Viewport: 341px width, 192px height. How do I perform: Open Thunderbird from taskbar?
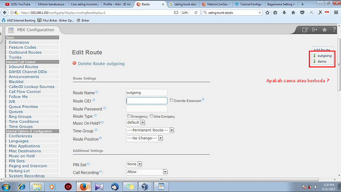pyautogui.click(x=115, y=187)
